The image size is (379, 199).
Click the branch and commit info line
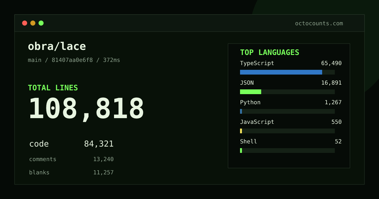74,60
